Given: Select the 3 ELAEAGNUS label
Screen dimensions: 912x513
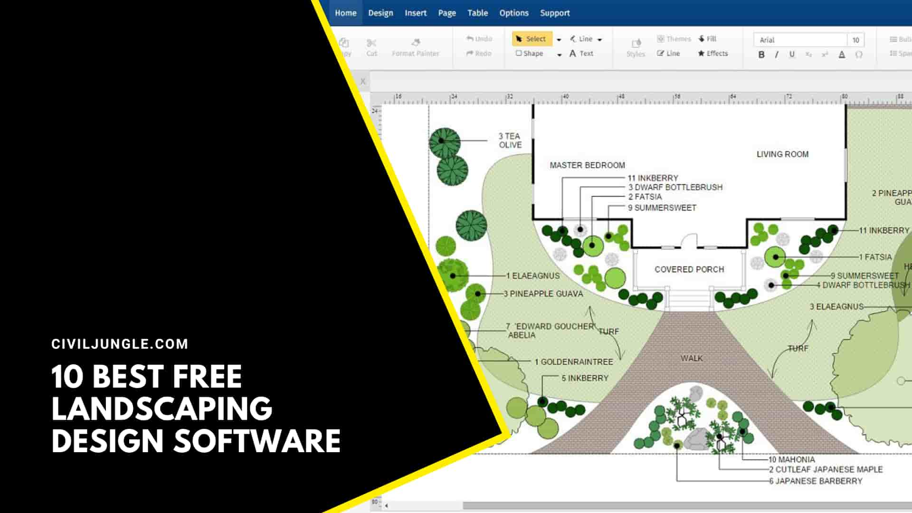Looking at the screenshot, I should [836, 307].
